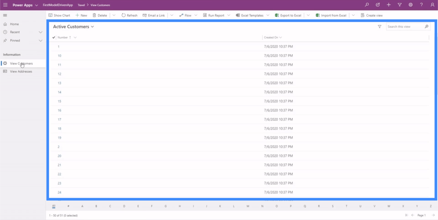Filter by letter M in index bar
This screenshot has height=220, width=438.
tap(248, 206)
